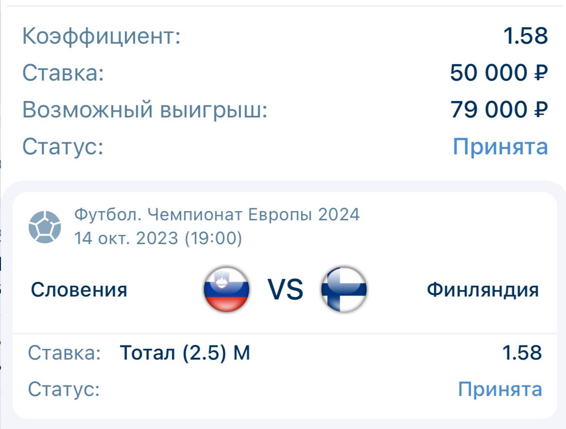Click the VS text between the flags
The width and height of the screenshot is (566, 429).
[x=285, y=290]
